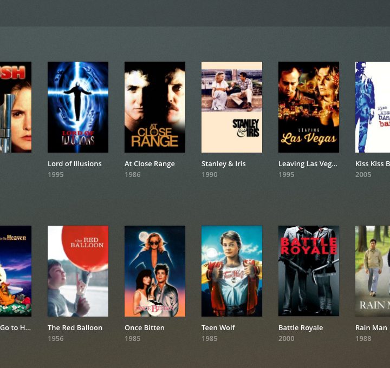Open the Kiss Kiss Bang Bang poster
The width and height of the screenshot is (390, 368).
[x=373, y=107]
